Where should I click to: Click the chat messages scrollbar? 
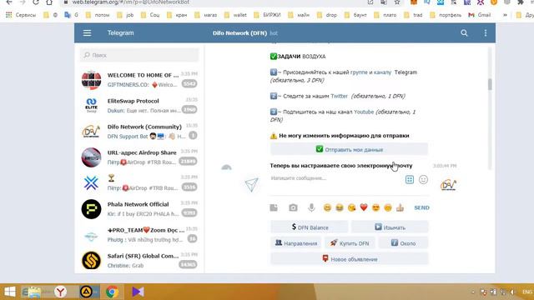click(490, 84)
